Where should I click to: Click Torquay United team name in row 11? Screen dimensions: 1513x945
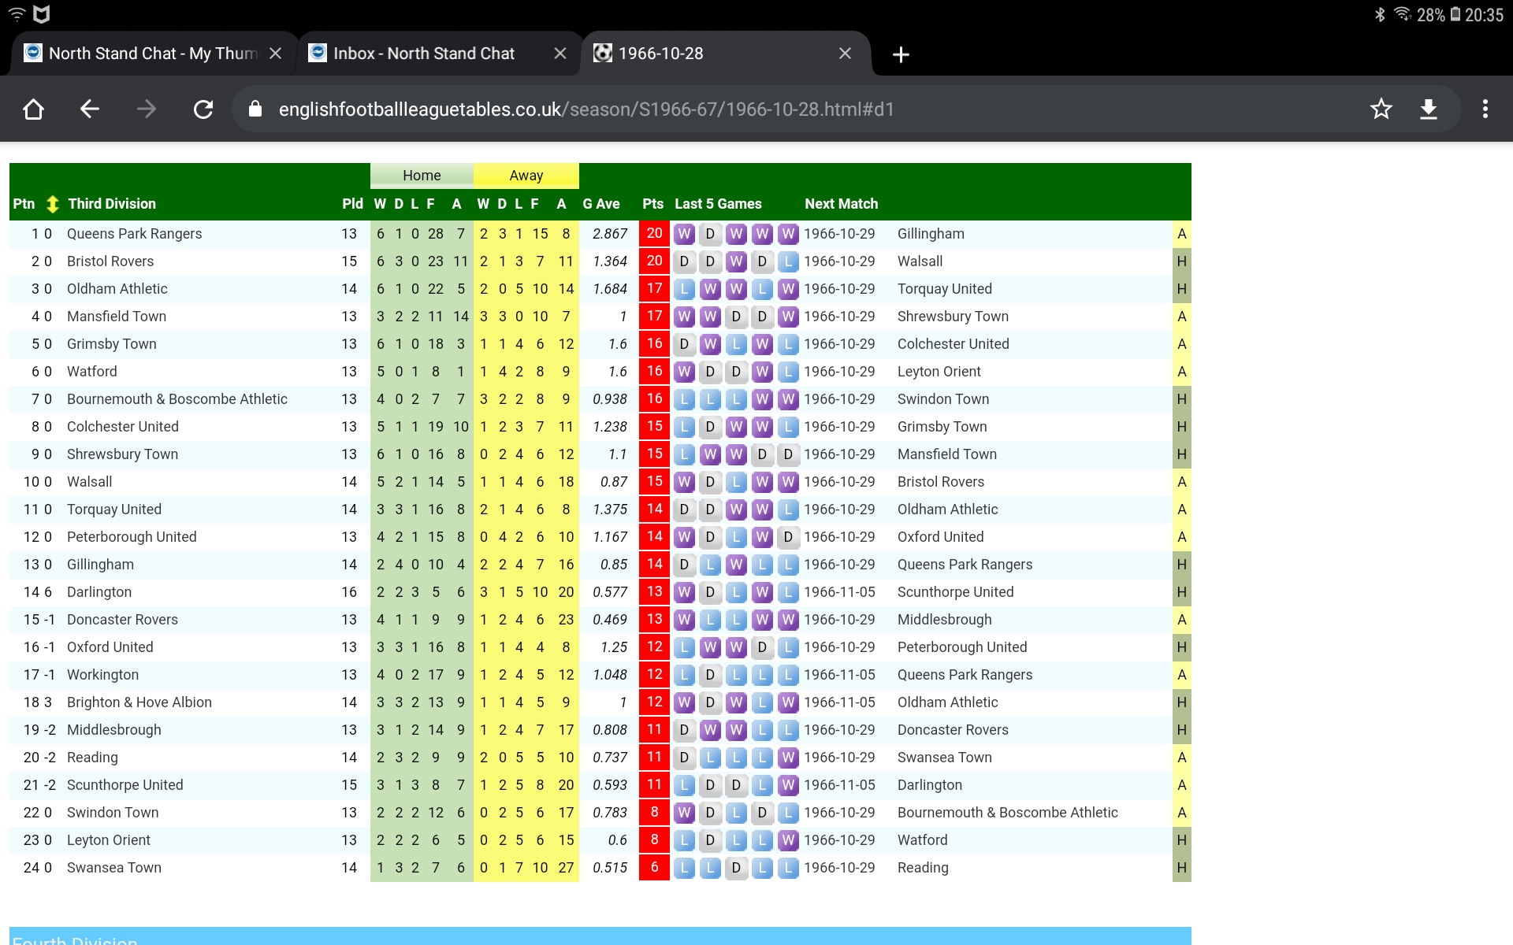[114, 510]
